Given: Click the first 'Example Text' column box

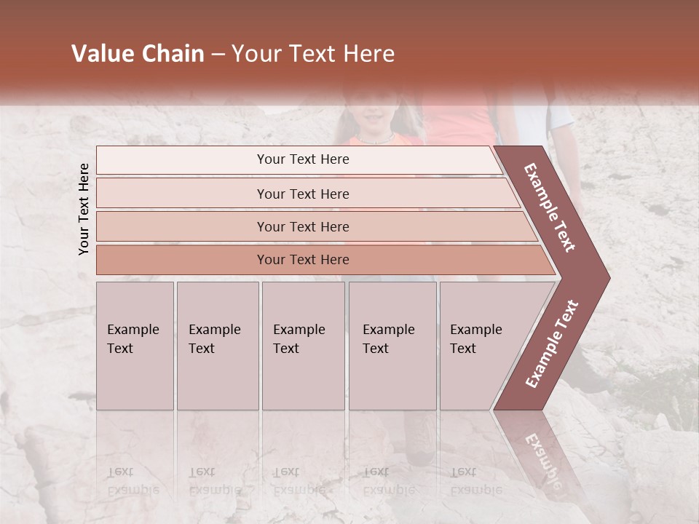Looking at the screenshot, I should (135, 346).
